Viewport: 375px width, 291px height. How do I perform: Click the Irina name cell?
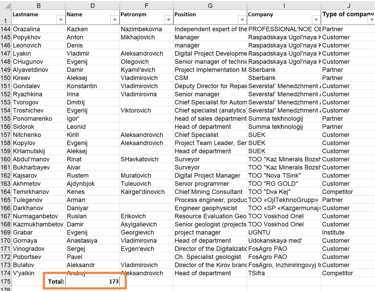click(x=93, y=94)
